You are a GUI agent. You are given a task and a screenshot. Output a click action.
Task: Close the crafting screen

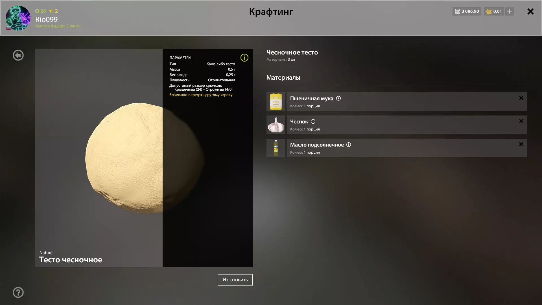coord(530,12)
